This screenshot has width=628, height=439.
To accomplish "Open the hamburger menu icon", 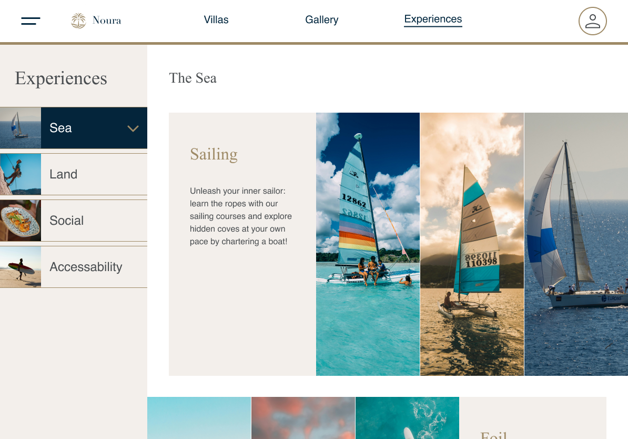I will click(31, 21).
